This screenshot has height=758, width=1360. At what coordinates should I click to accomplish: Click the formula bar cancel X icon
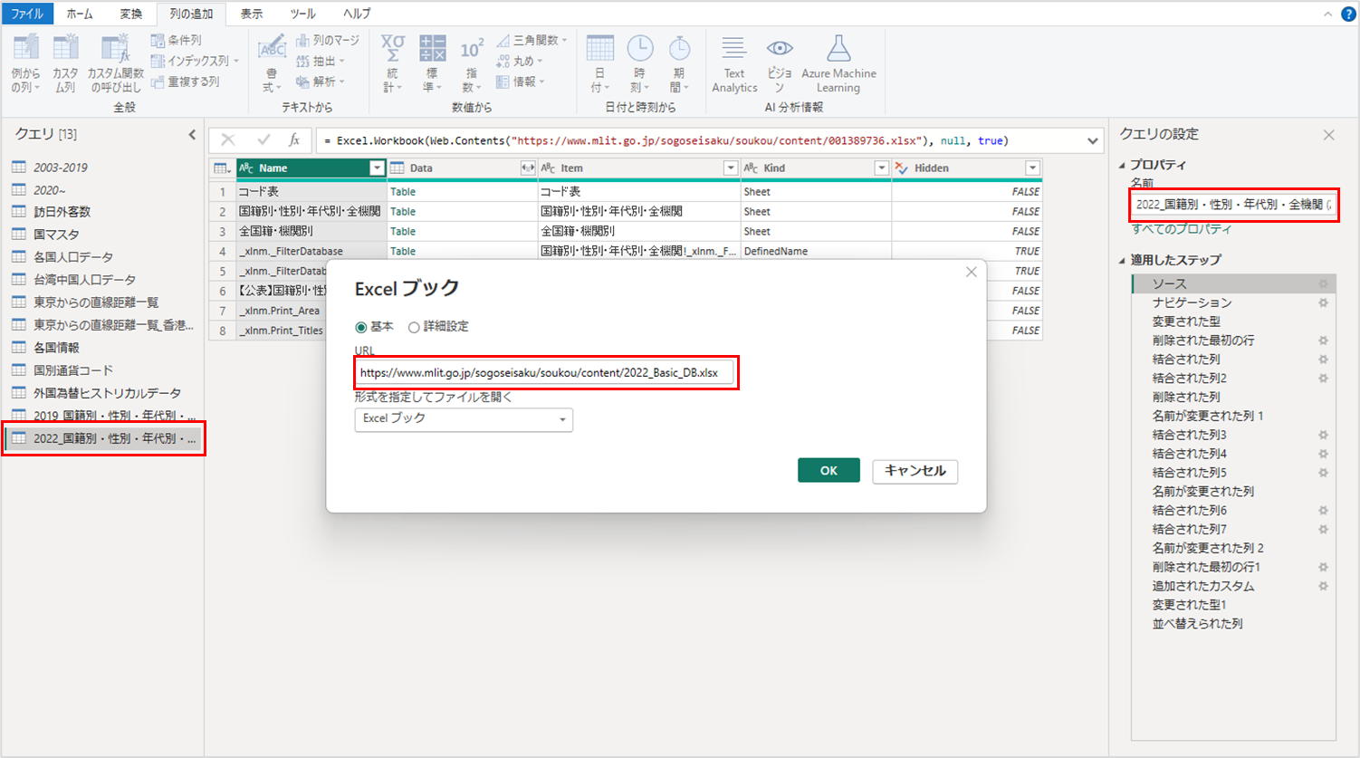228,140
